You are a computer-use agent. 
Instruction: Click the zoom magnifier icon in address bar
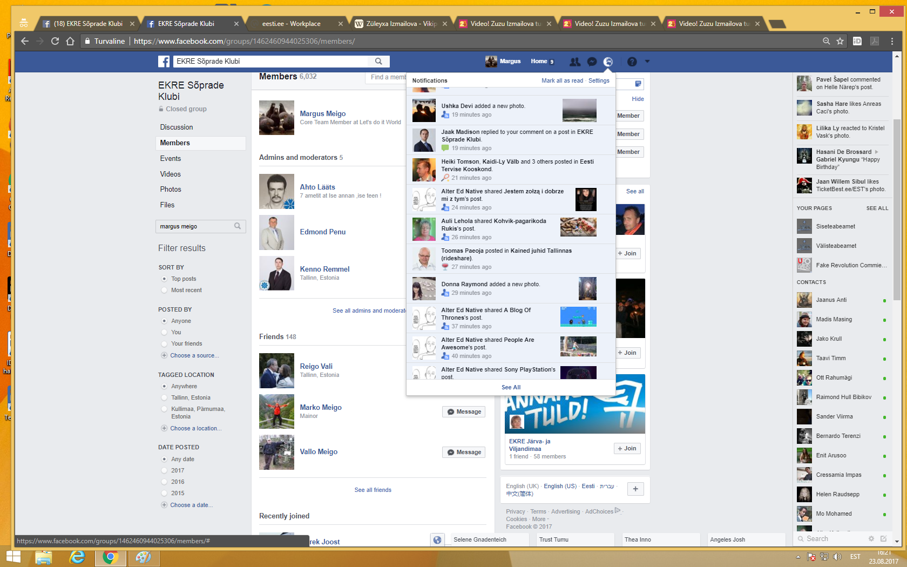[x=826, y=41]
